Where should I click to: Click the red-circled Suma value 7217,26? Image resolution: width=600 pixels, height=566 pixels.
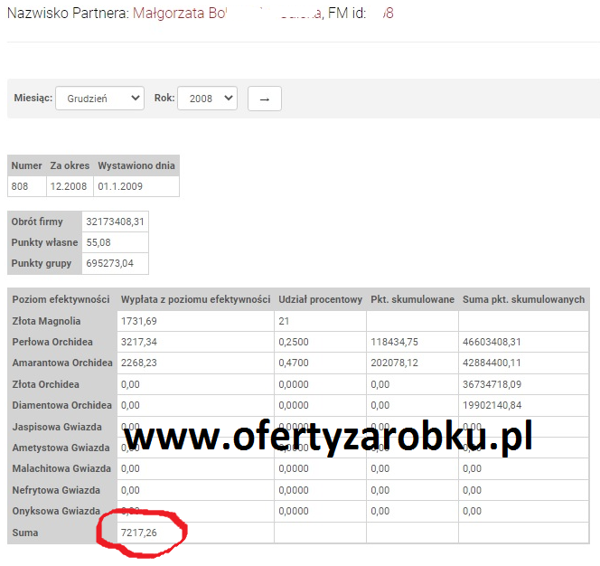point(140,533)
